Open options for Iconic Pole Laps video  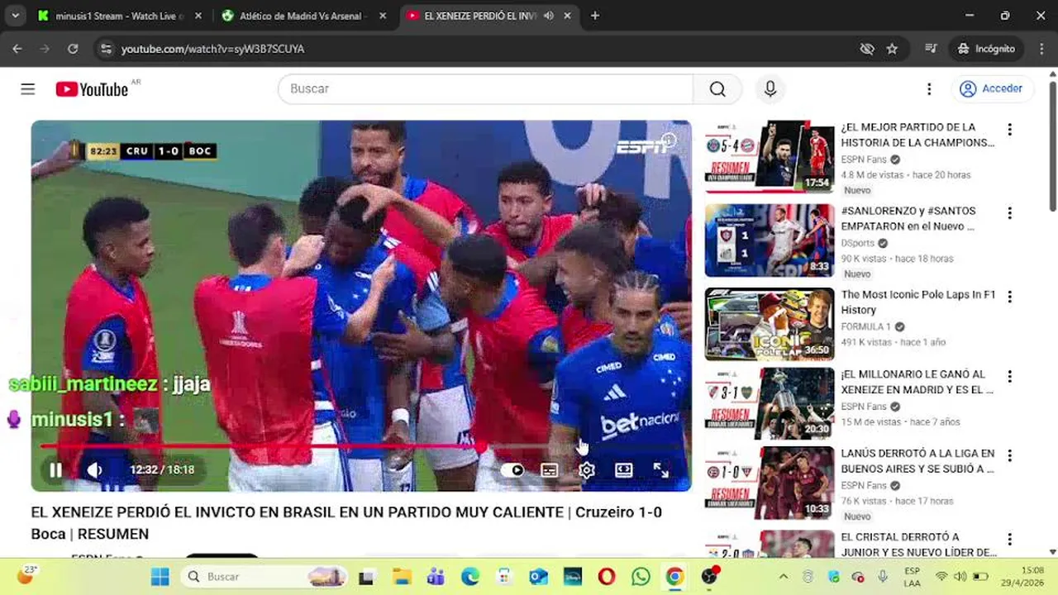click(1009, 297)
